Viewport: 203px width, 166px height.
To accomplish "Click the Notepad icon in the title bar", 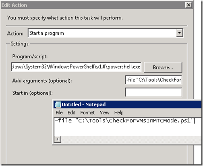I will (58, 104).
